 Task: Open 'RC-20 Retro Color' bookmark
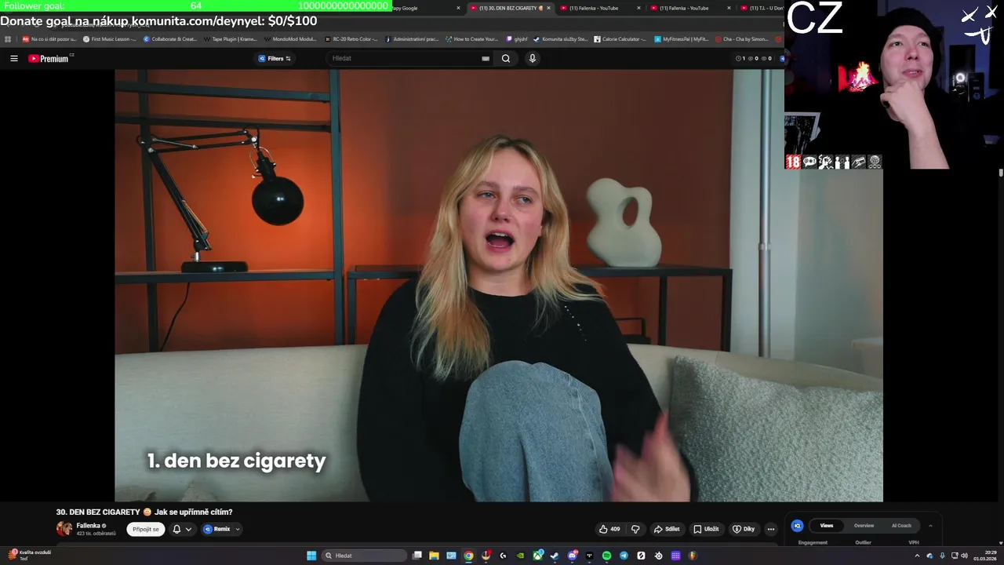(351, 38)
